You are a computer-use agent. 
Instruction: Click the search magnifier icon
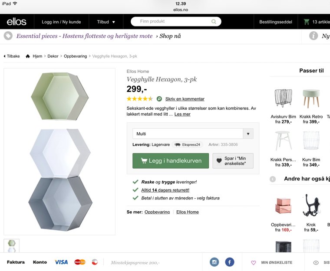coord(214,22)
